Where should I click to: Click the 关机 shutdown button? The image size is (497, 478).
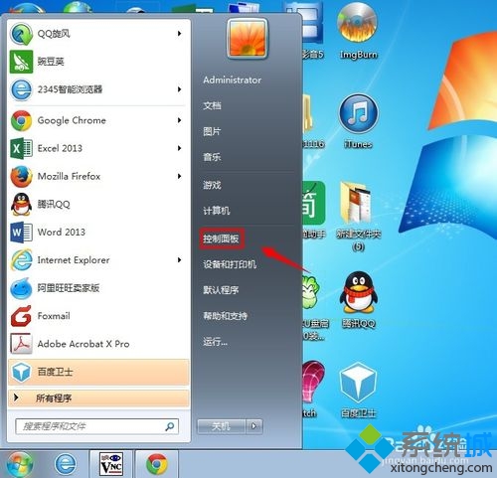pos(222,426)
